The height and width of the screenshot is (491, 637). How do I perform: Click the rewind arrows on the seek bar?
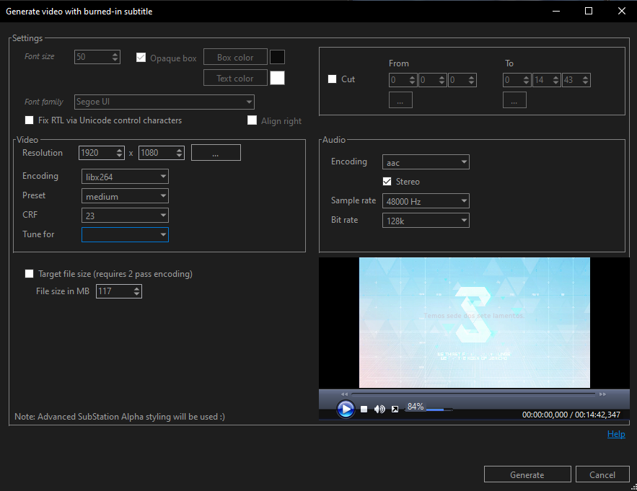pyautogui.click(x=344, y=394)
